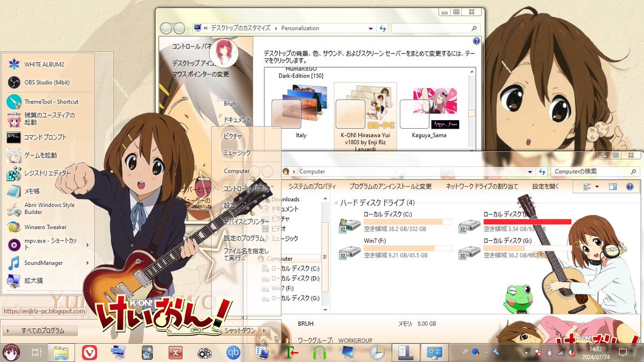The height and width of the screenshot is (362, 644).
Task: Open マウス ポインターの変更 link
Action: pyautogui.click(x=201, y=74)
